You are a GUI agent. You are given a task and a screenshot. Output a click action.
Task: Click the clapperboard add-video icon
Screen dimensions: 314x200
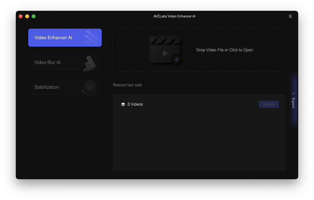tap(165, 50)
